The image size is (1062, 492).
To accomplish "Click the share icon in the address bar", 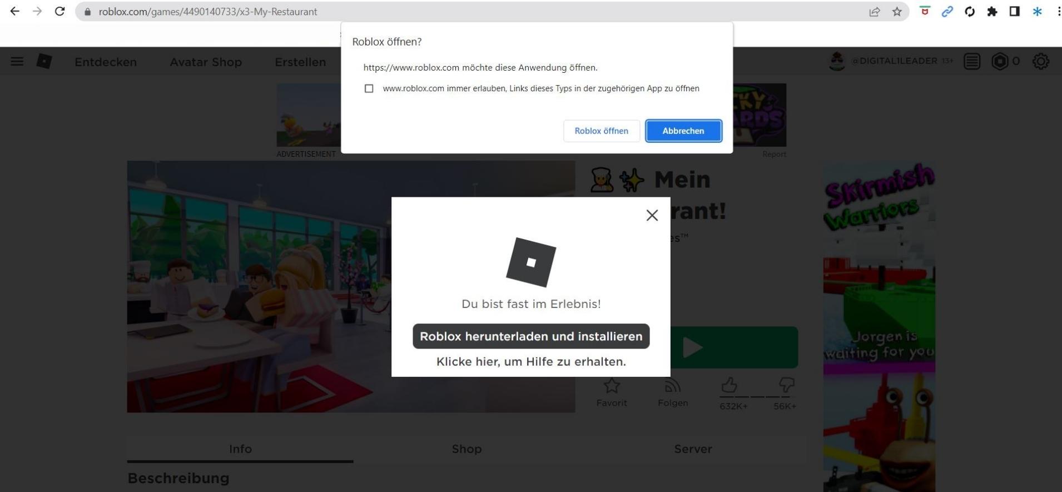I will tap(875, 12).
